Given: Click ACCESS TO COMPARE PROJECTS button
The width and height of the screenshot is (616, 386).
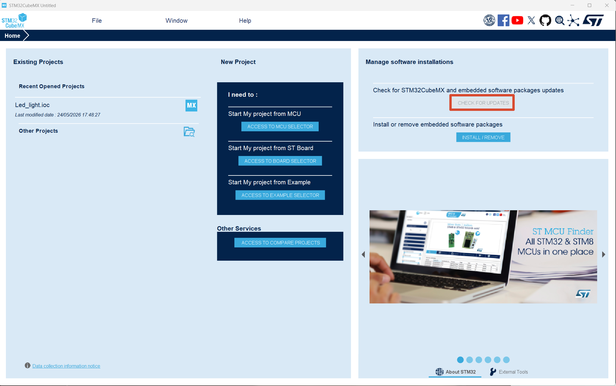Looking at the screenshot, I should [x=280, y=243].
